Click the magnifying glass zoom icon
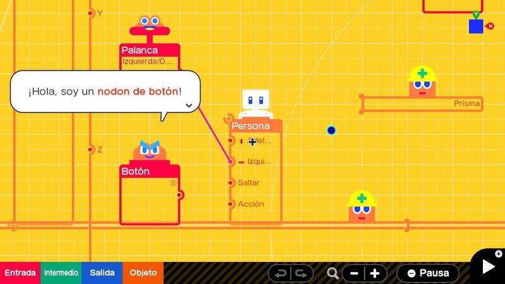This screenshot has width=505, height=284. [333, 273]
